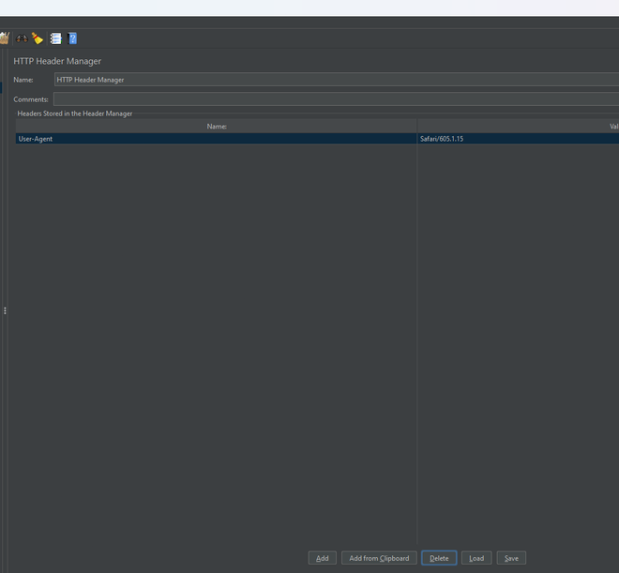
Task: Click the Add button
Action: (x=322, y=558)
